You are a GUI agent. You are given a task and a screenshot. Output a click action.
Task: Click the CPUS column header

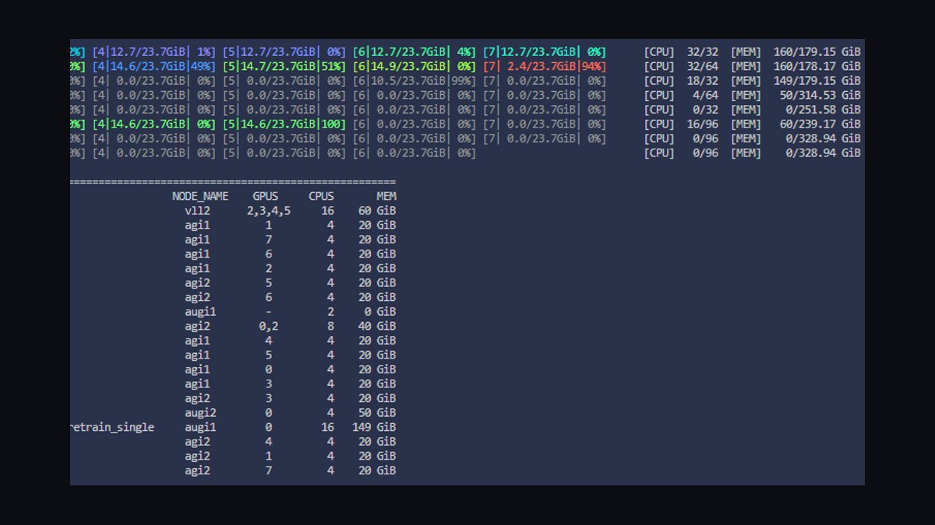click(x=322, y=196)
